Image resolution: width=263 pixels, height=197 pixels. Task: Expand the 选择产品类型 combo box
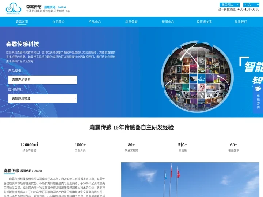[x=43, y=80]
